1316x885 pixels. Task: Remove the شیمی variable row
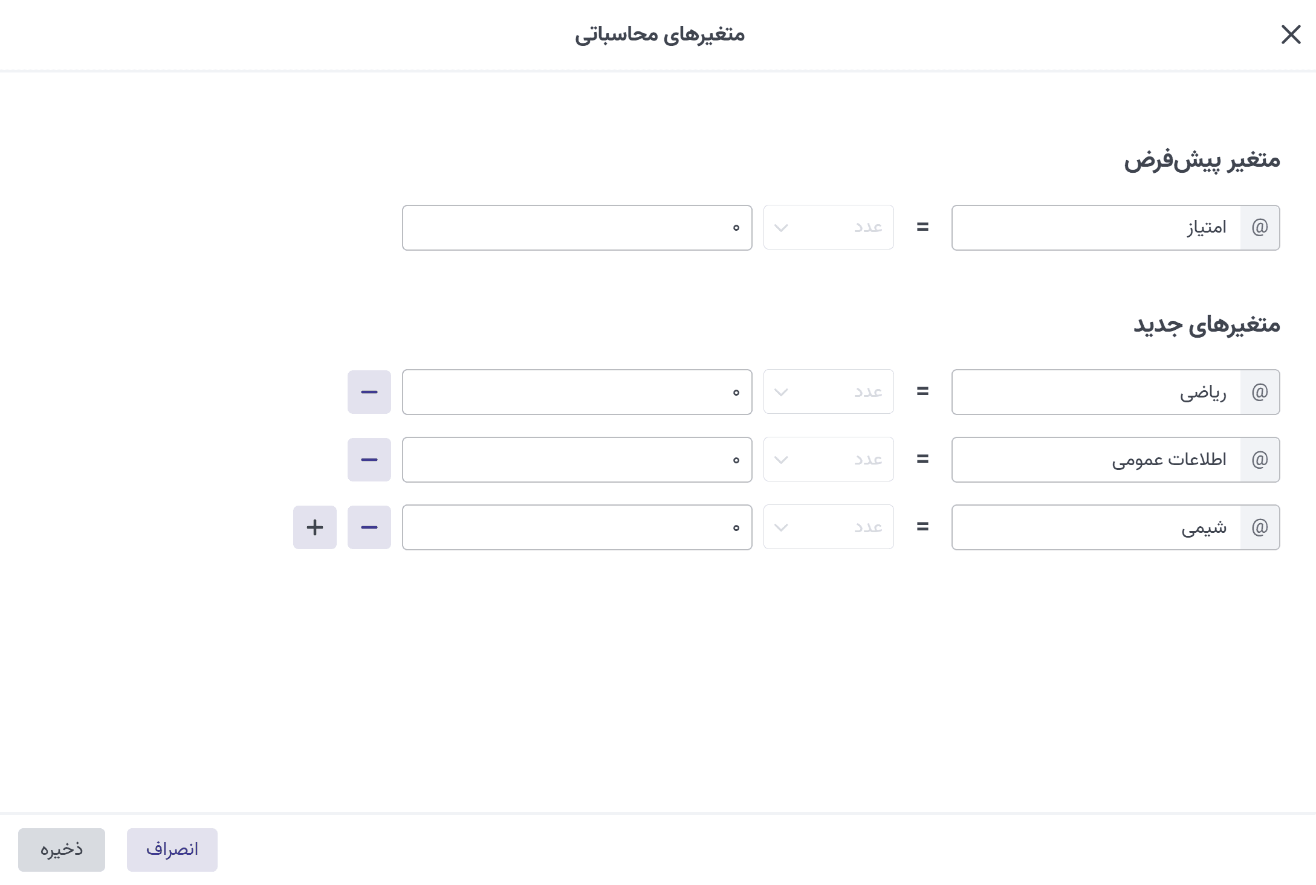tap(369, 527)
